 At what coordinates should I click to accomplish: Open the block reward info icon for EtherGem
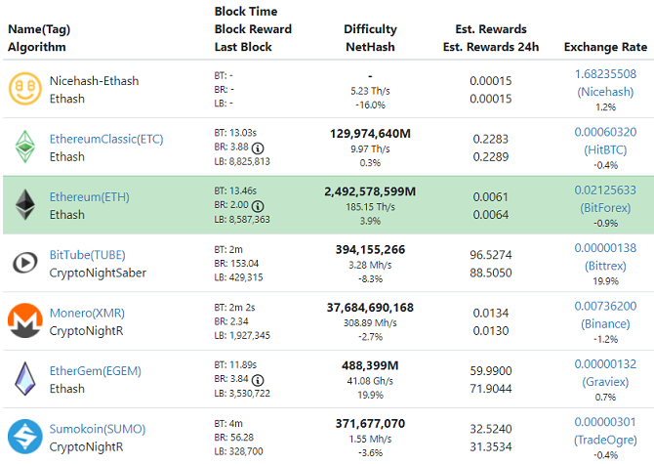click(258, 380)
